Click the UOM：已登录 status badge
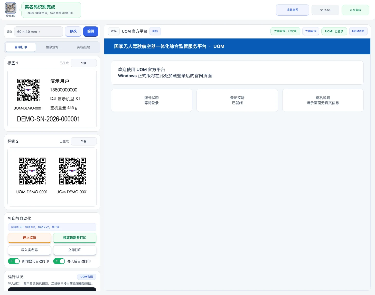375x295 pixels. (334, 31)
